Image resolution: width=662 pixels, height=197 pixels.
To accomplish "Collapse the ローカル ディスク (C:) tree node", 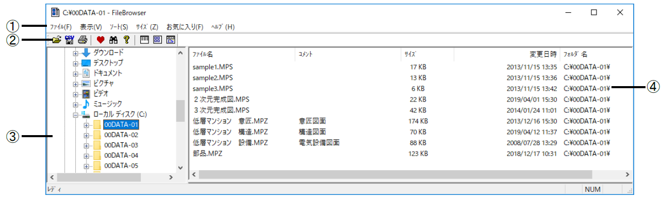I will coord(76,114).
